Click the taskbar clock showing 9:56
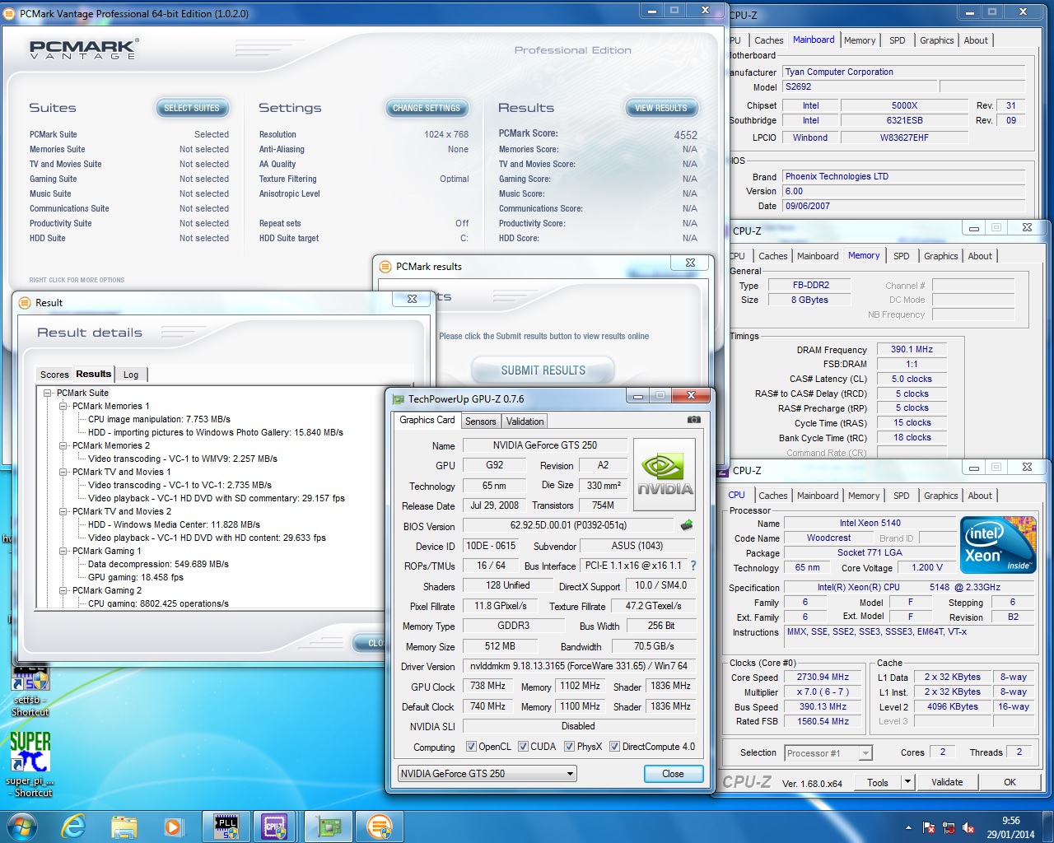This screenshot has height=843, width=1054. 1010,827
